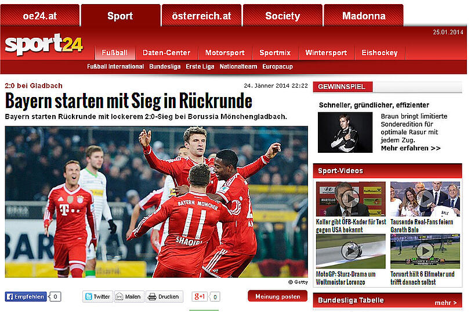
Task: Open MotoGP: Sturz-Drama um Weltmeister Lorenzo caption
Action: (x=346, y=278)
